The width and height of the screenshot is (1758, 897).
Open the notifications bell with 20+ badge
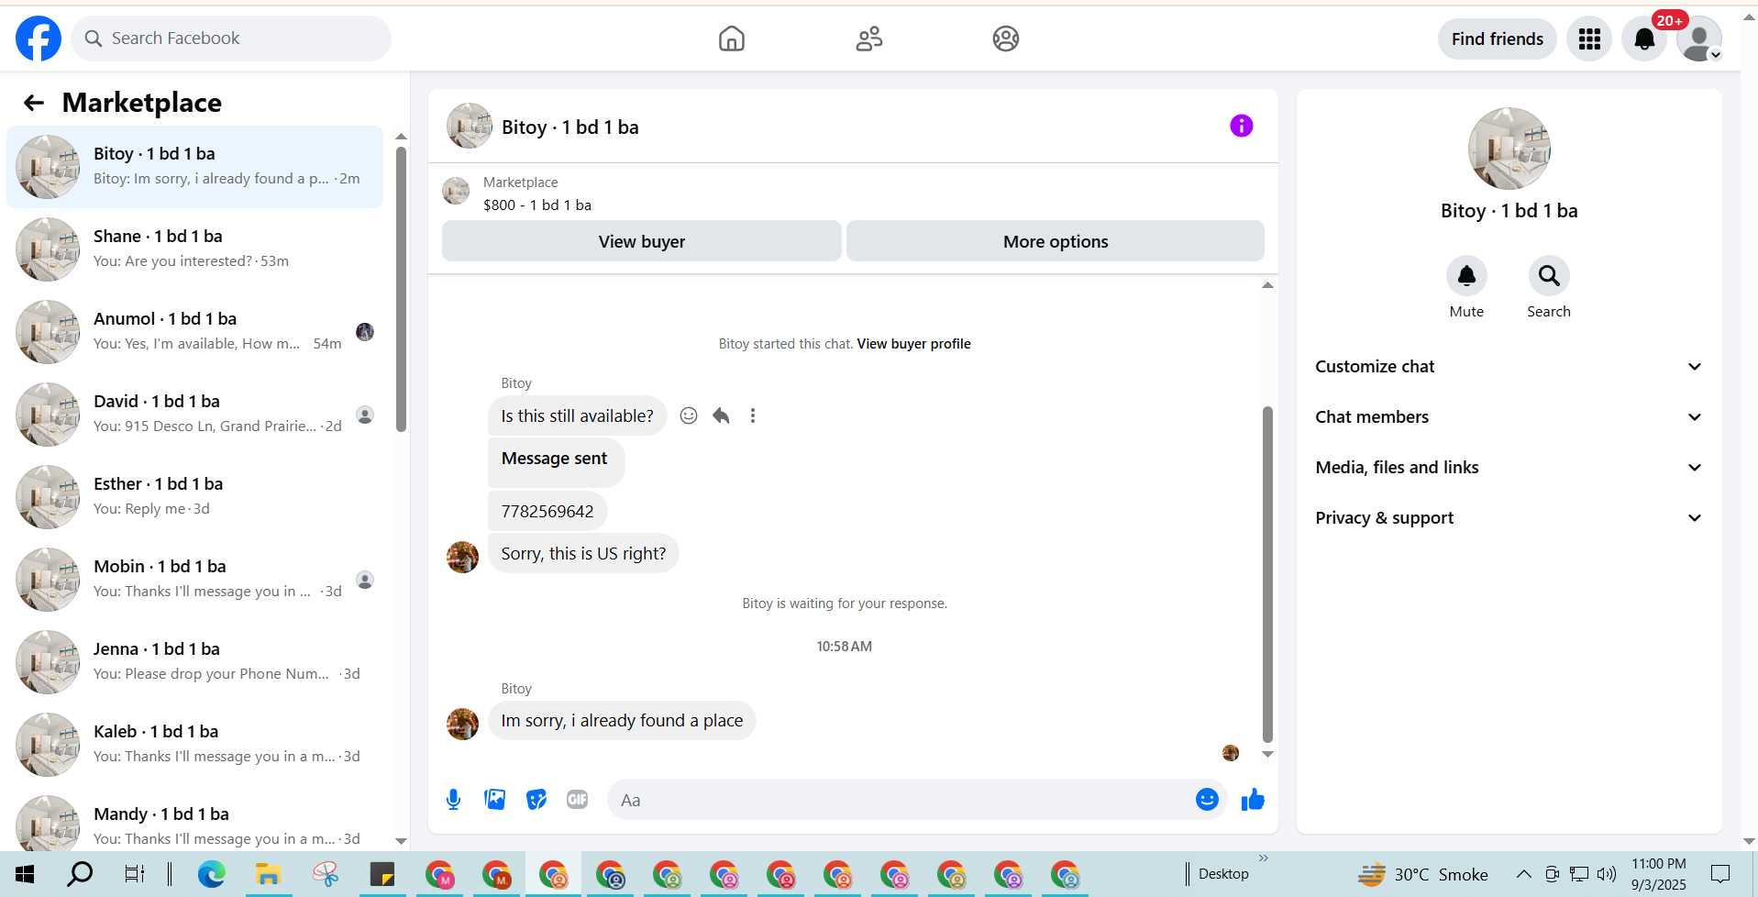1644,39
